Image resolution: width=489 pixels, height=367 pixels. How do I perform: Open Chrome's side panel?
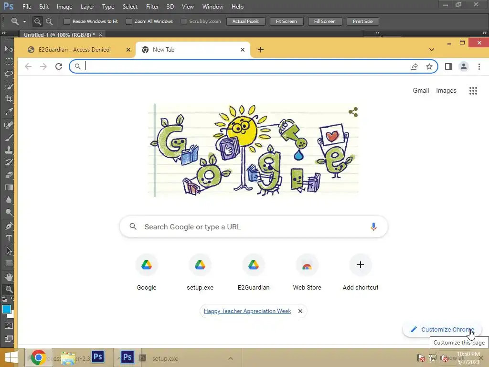click(x=448, y=66)
